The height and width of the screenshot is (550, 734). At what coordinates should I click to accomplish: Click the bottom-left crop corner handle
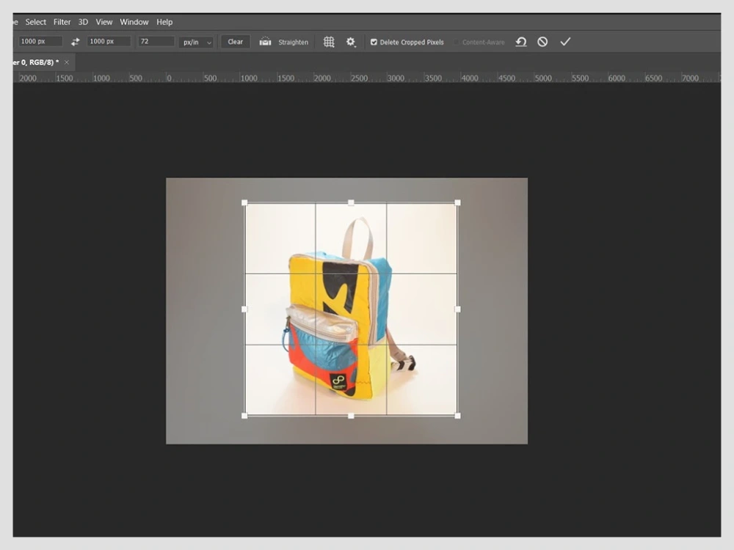[244, 415]
